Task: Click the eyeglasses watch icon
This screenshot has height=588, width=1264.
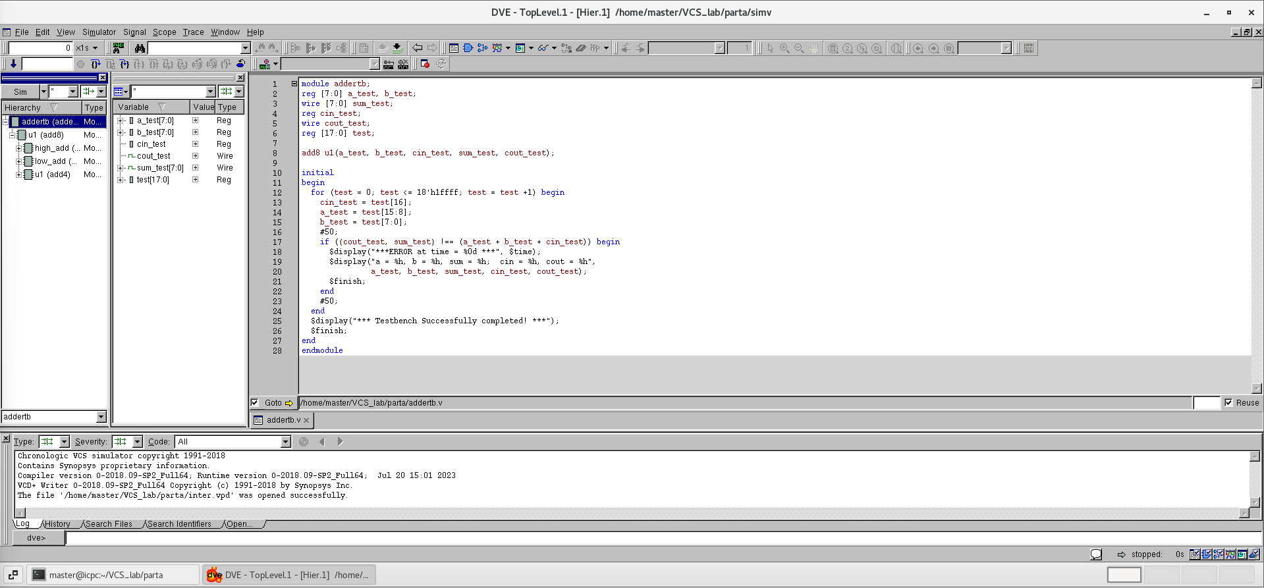Action: point(543,48)
